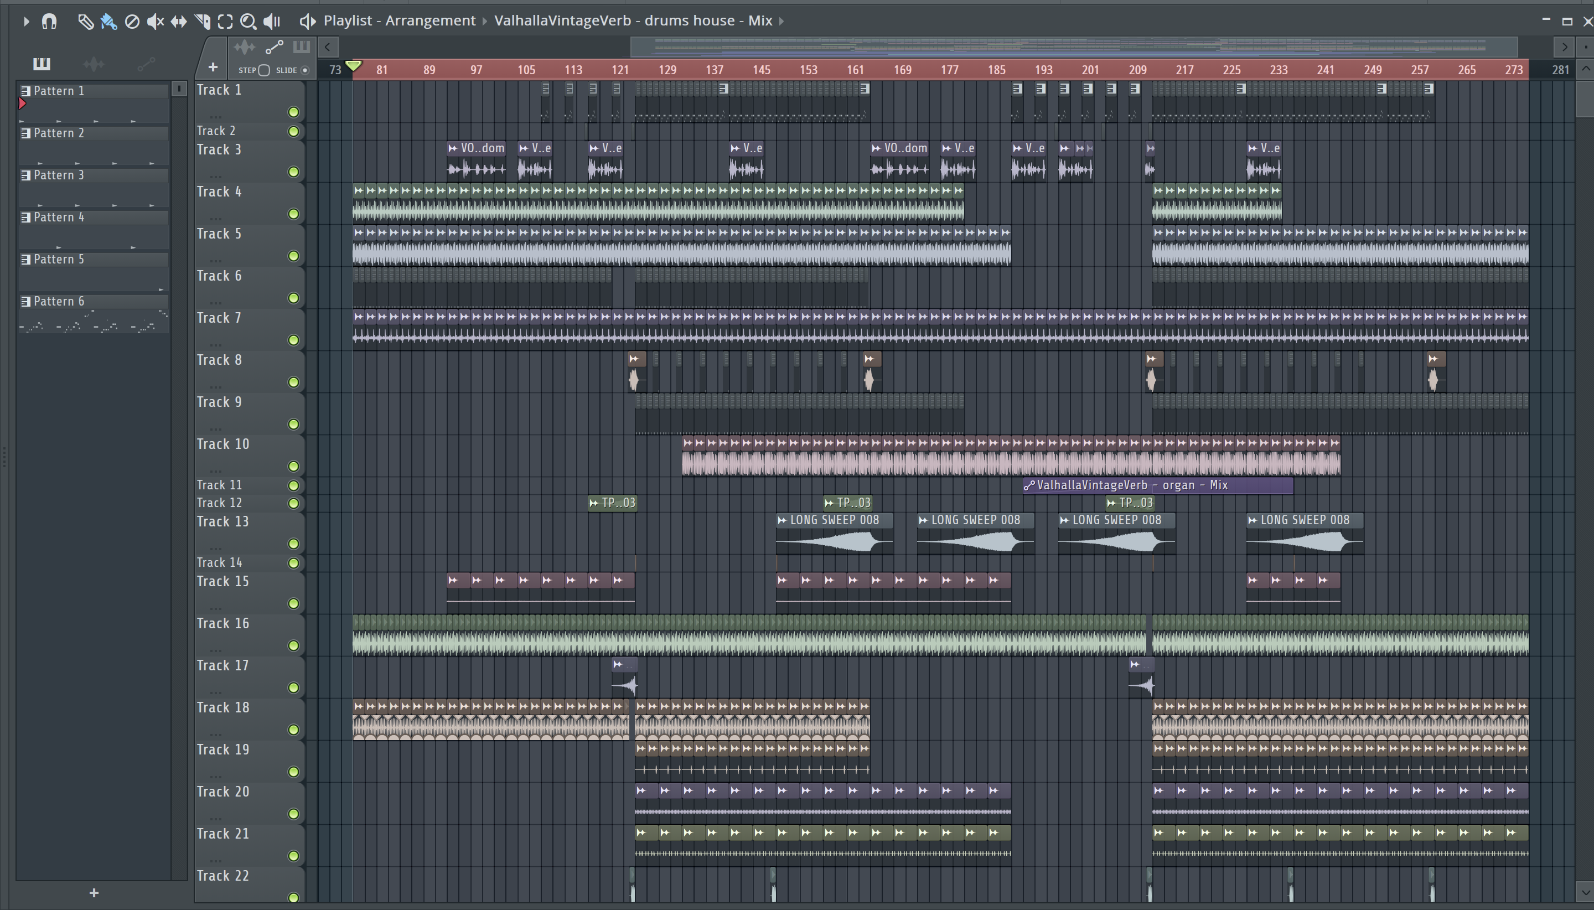Screen dimensions: 1594x910
Task: Open Track 19 options dots
Action: click(216, 777)
